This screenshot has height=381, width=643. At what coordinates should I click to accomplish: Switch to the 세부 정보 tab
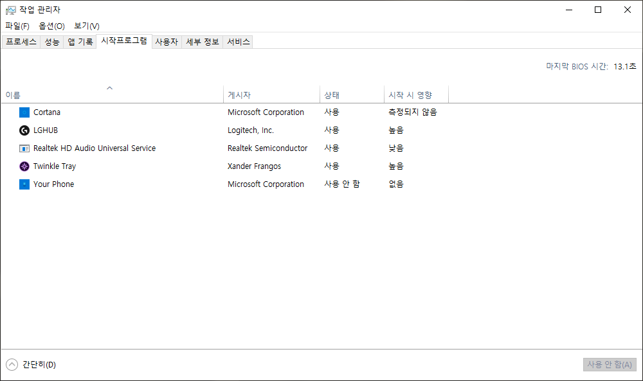tap(202, 42)
